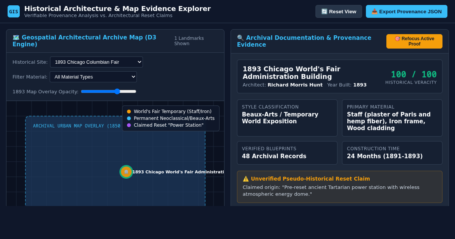Screen dimensions: 455x239
Task: Click architect name "Richard Morris Hunt"
Action: [295, 85]
